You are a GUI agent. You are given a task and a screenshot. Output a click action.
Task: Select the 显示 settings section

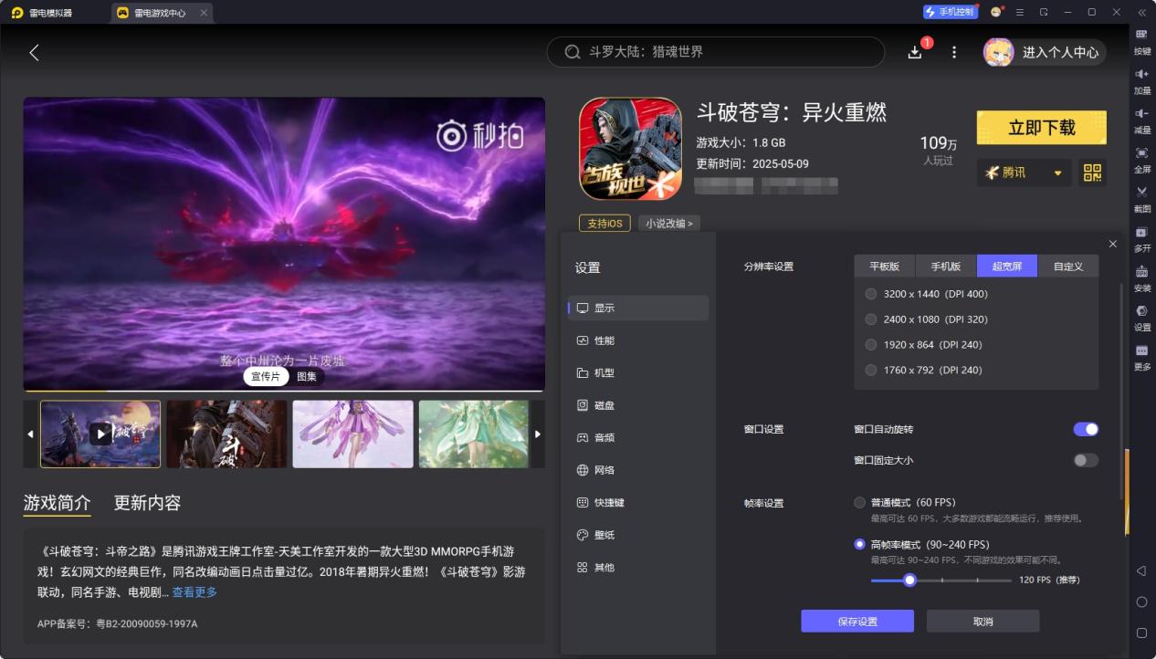638,308
